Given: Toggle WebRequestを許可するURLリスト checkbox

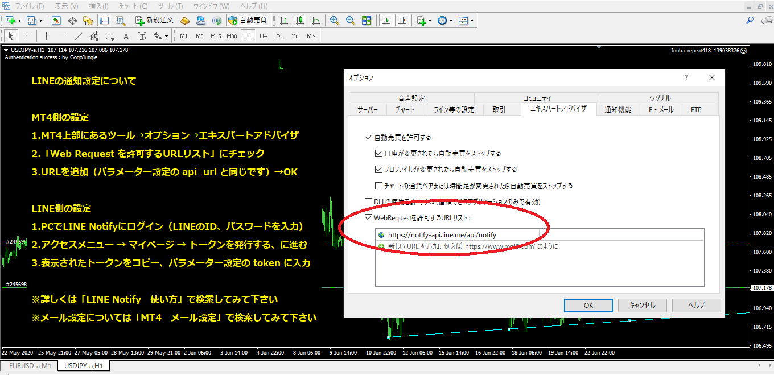Looking at the screenshot, I should pos(368,217).
